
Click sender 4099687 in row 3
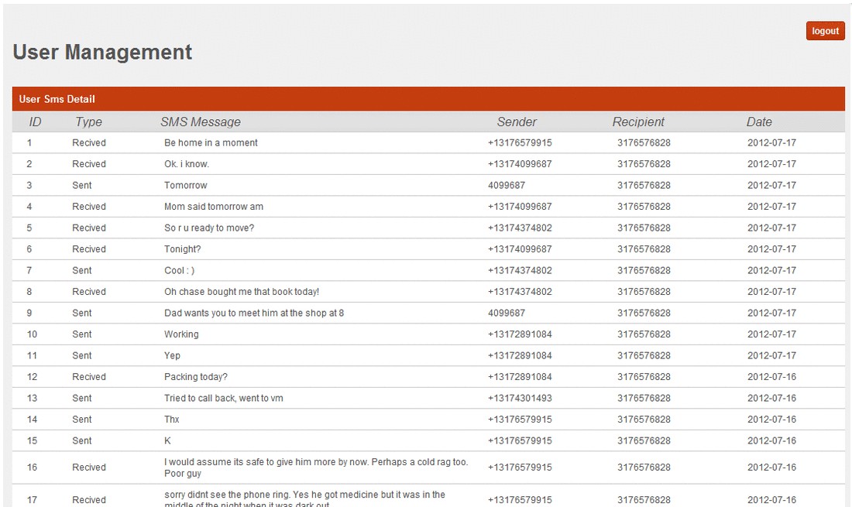[507, 185]
